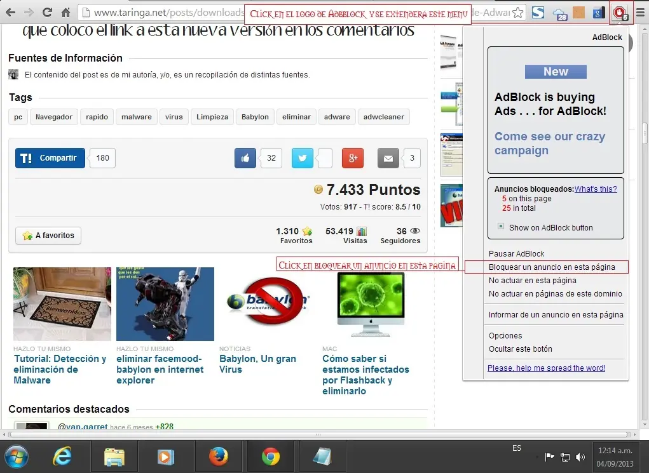Open the cloud extension with badge 28
Viewport: 649px width, 473px height.
[559, 13]
